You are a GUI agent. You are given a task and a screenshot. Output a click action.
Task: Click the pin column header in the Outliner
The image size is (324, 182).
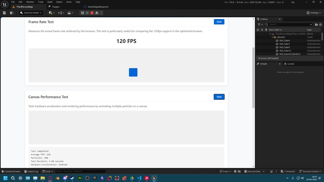[x=266, y=30]
